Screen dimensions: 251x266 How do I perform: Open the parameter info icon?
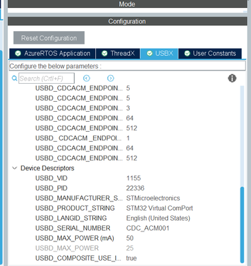(x=232, y=78)
